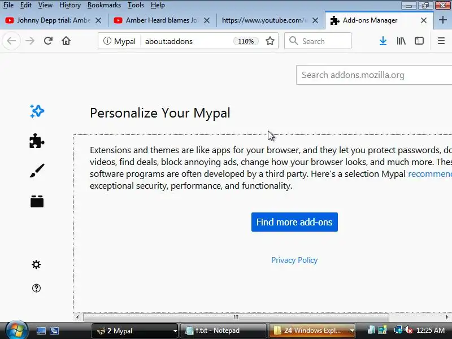
Task: Close the Add-ons Manager tab
Action: [424, 20]
